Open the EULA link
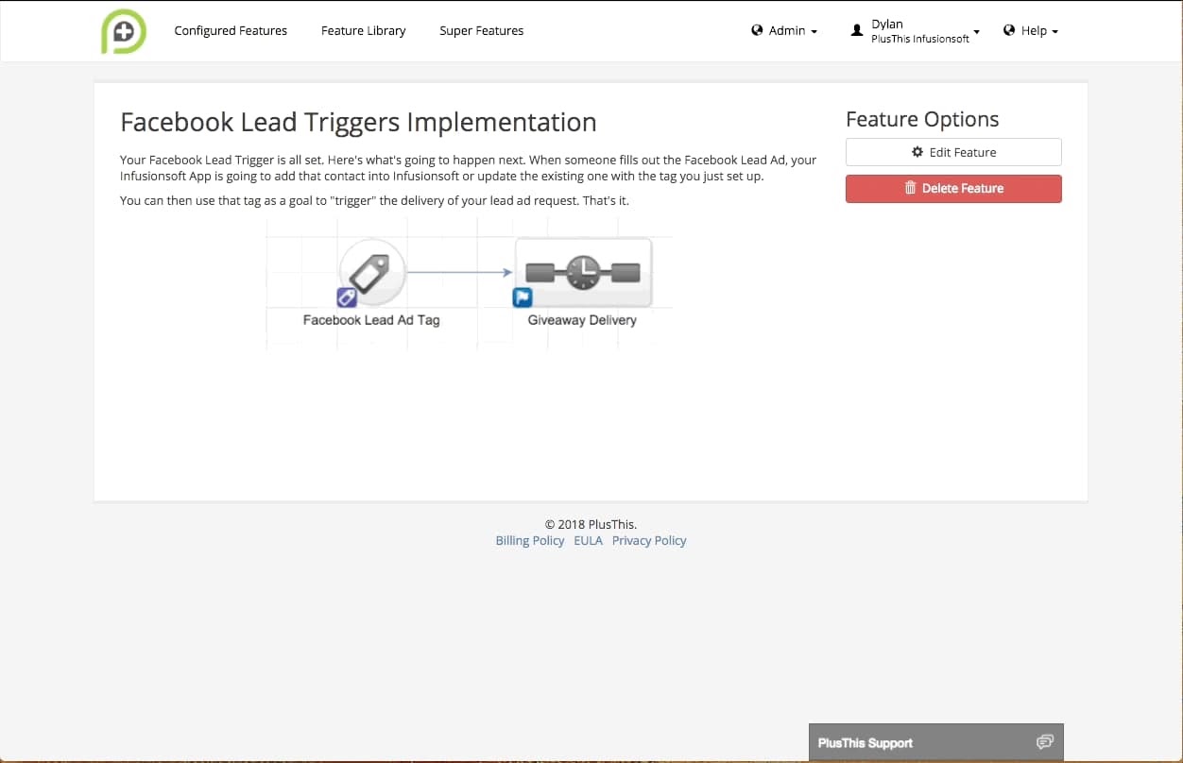The height and width of the screenshot is (763, 1183). pyautogui.click(x=588, y=541)
